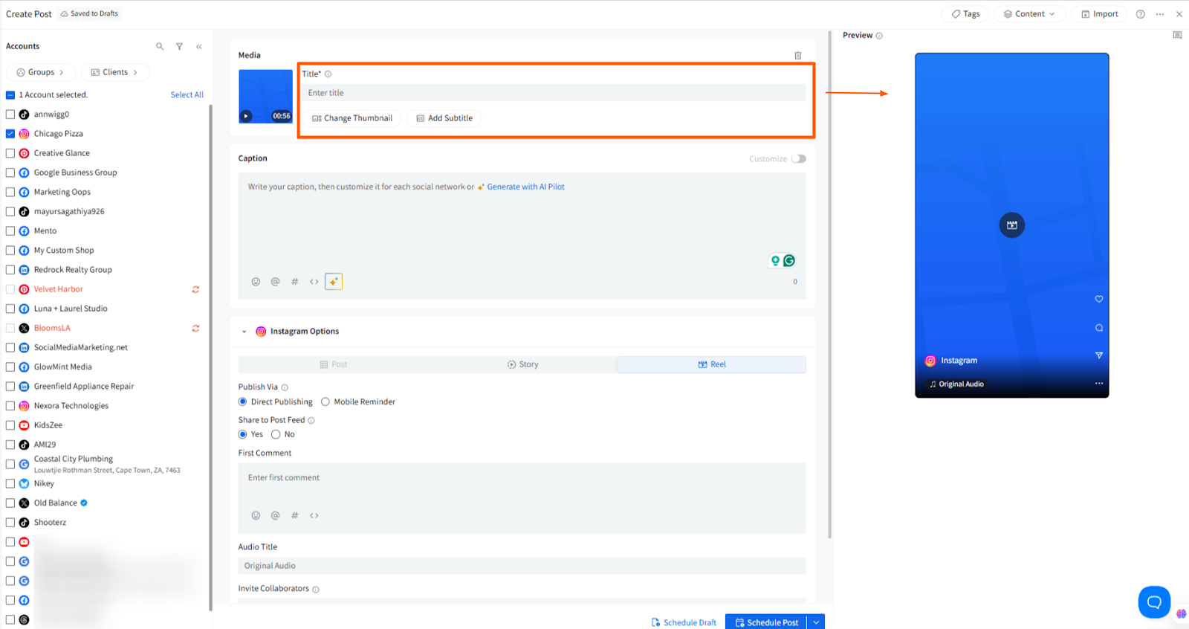1189x629 pixels.
Task: Insert emoji in the caption toolbar
Action: coord(256,282)
